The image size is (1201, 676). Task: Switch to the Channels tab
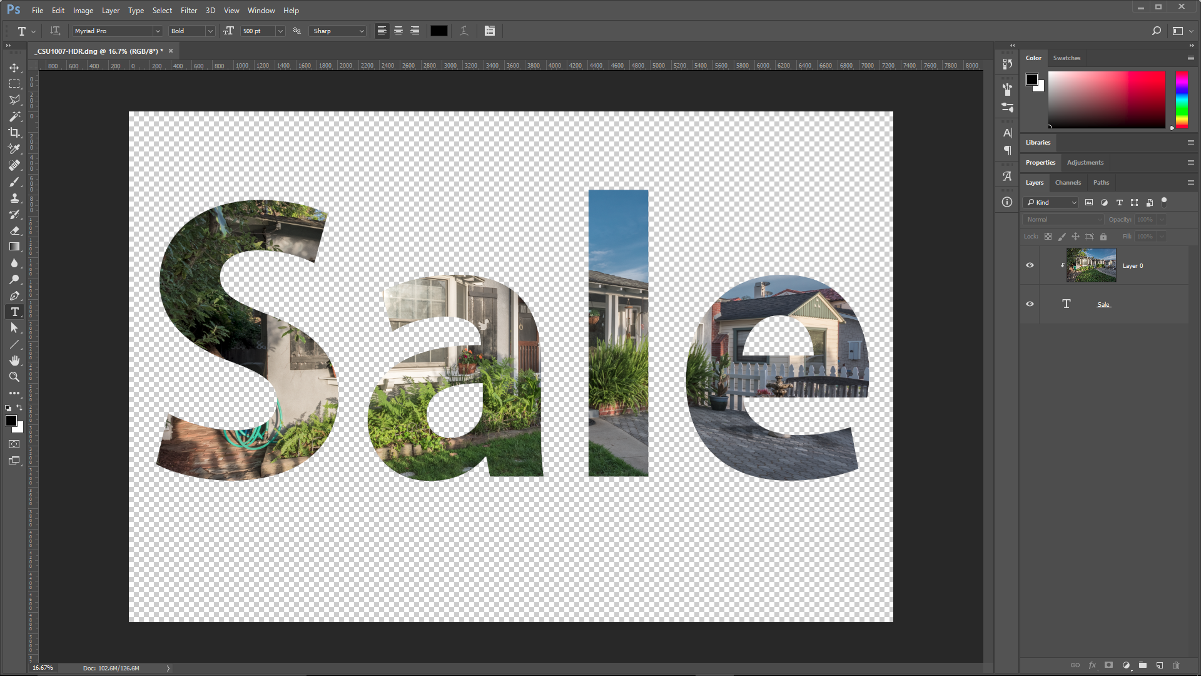coord(1068,183)
